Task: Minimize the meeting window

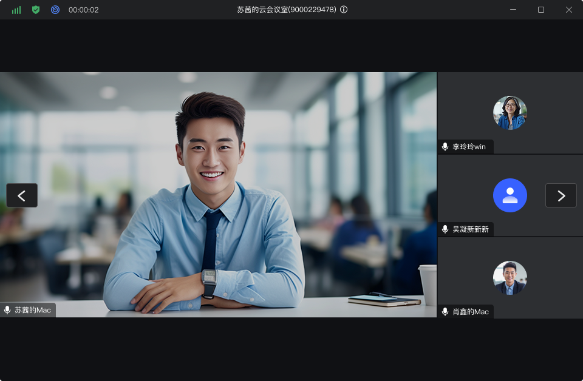Action: (513, 10)
